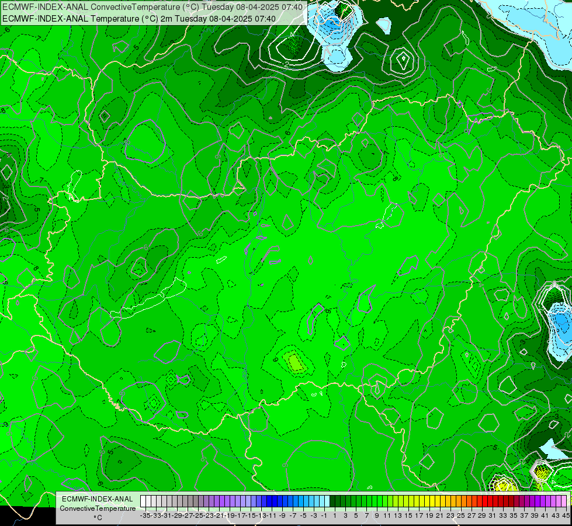
Task: Click the legend's ECMWF-INDEX-ANAL label
Action: point(98,499)
